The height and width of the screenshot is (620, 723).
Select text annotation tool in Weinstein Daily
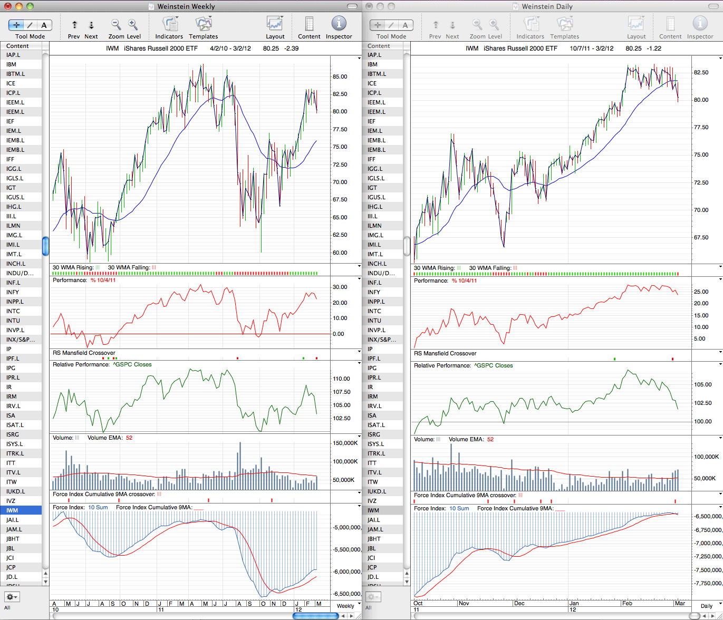(405, 25)
